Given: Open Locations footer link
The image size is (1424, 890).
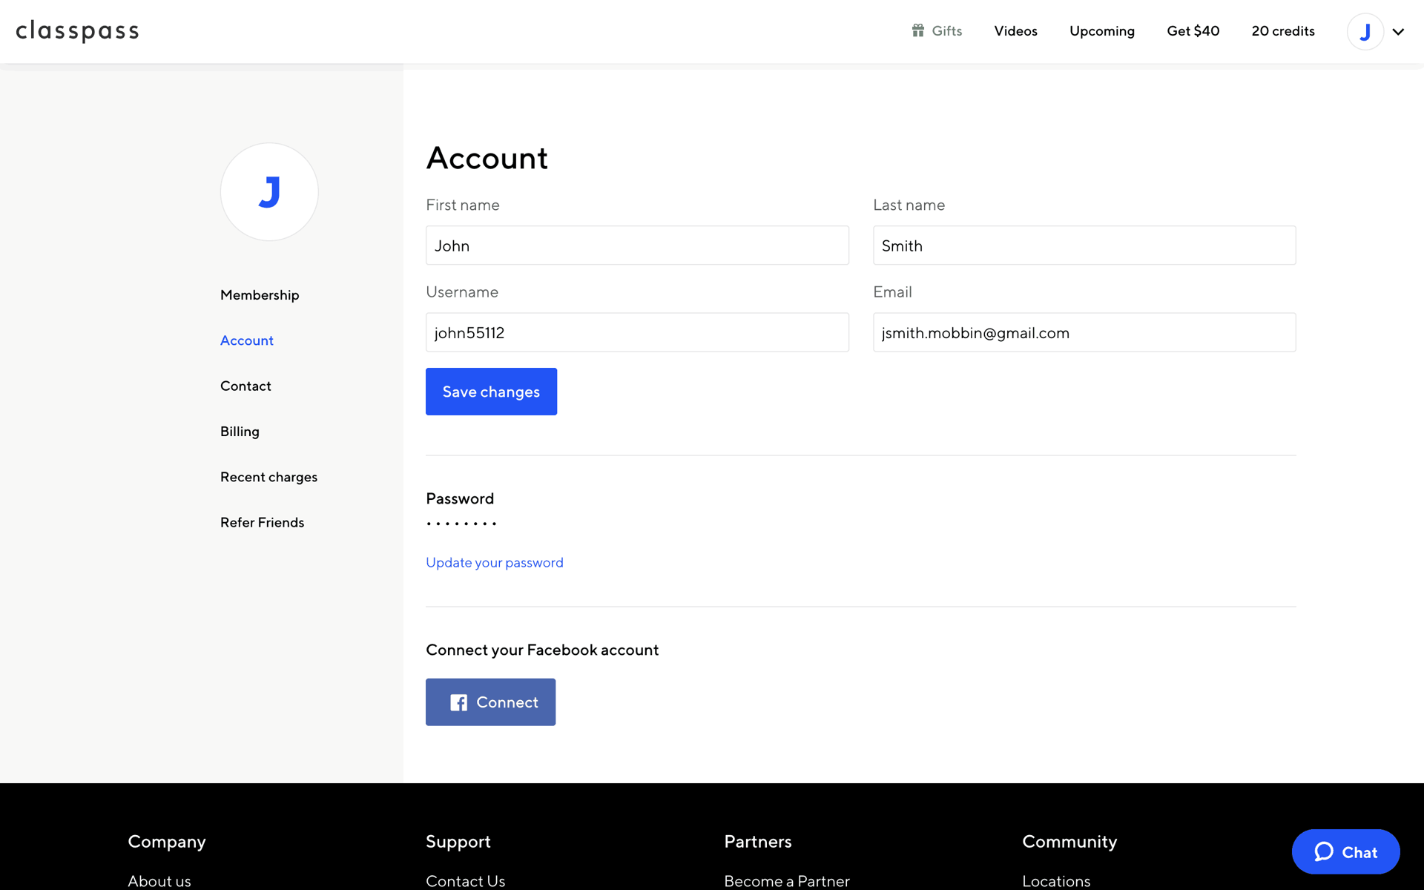Looking at the screenshot, I should pyautogui.click(x=1056, y=881).
